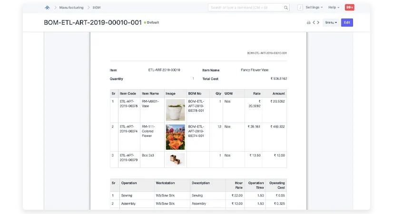Image resolution: width=393 pixels, height=214 pixels.
Task: Click the ERPNext home logo icon
Action: [x=47, y=8]
